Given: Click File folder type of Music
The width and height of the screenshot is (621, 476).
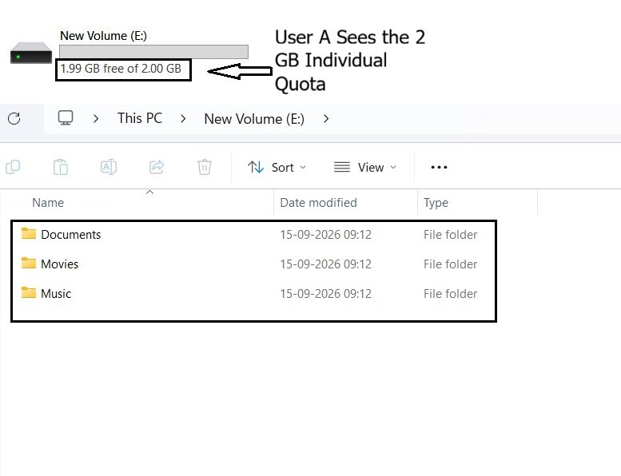Looking at the screenshot, I should click(450, 294).
